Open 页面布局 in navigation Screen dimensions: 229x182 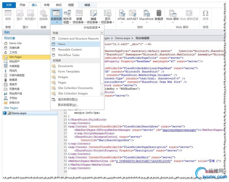(14, 89)
